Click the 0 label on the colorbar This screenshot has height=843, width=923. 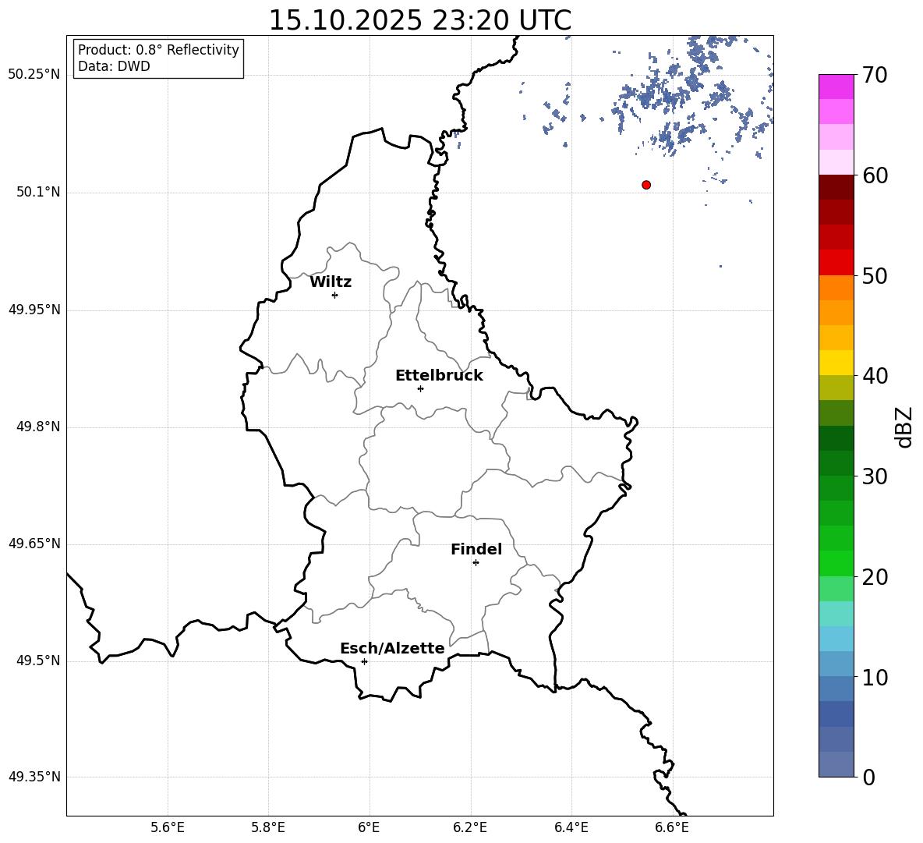pyautogui.click(x=868, y=777)
